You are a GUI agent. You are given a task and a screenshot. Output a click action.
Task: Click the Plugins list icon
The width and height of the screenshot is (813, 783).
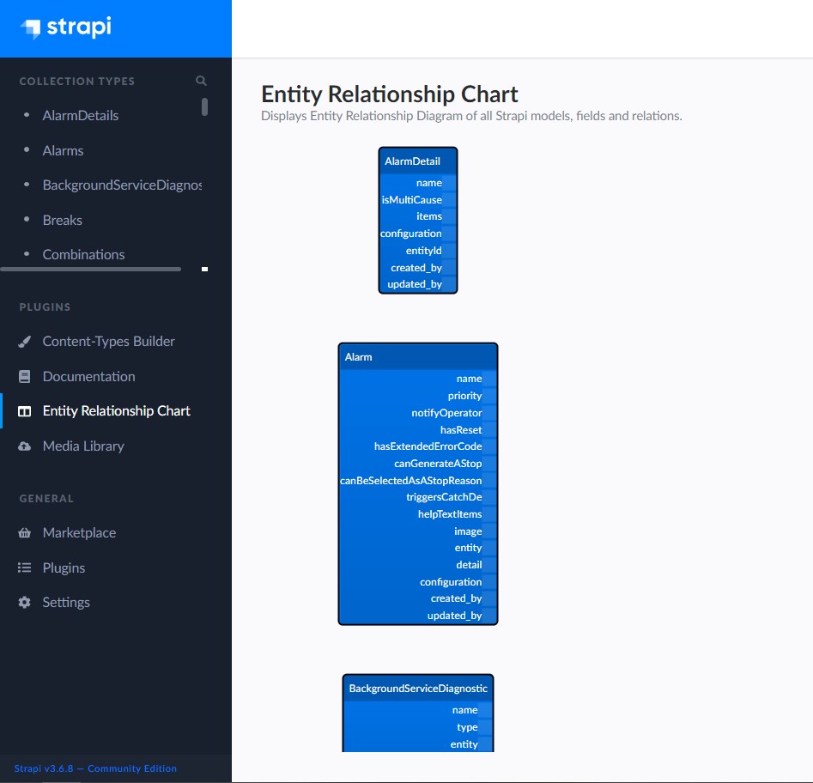pyautogui.click(x=24, y=568)
